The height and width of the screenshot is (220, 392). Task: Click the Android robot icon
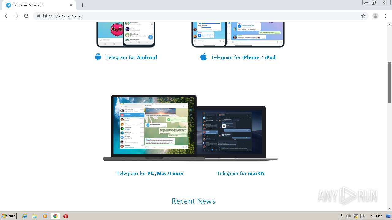[98, 57]
